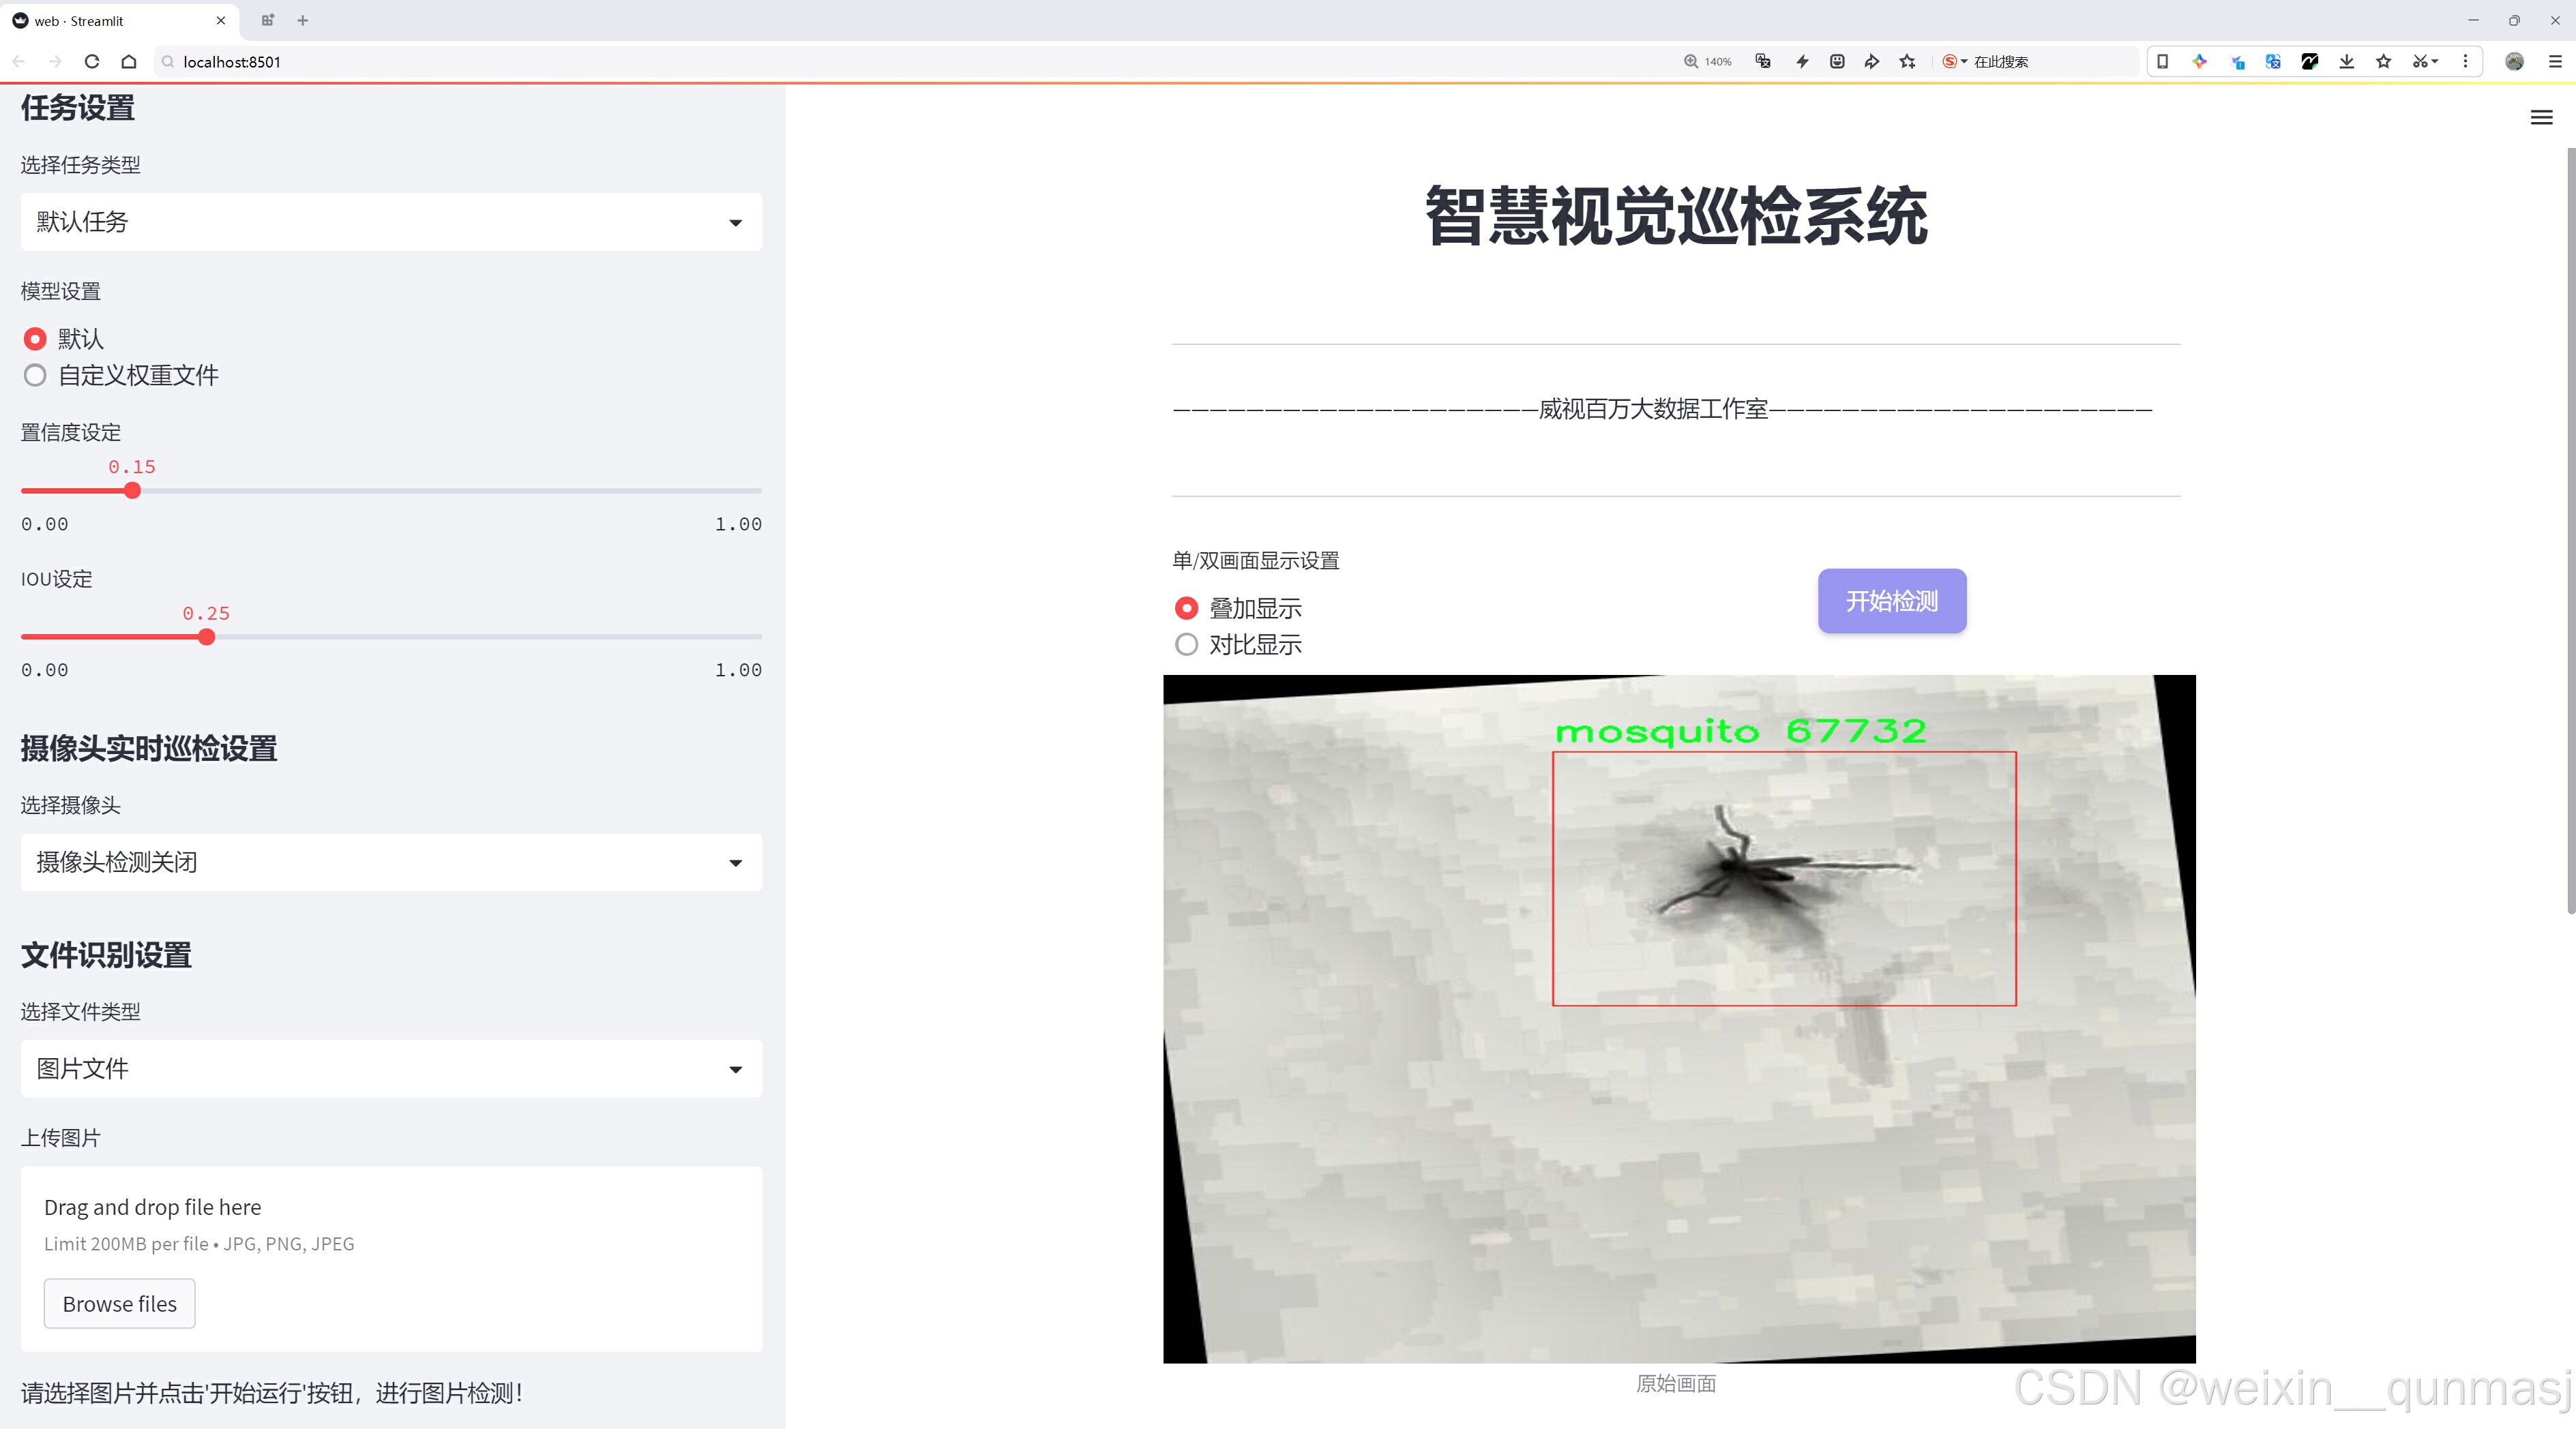Screen dimensions: 2576x1429
Task: Click the Browse files button
Action: pyautogui.click(x=119, y=1304)
